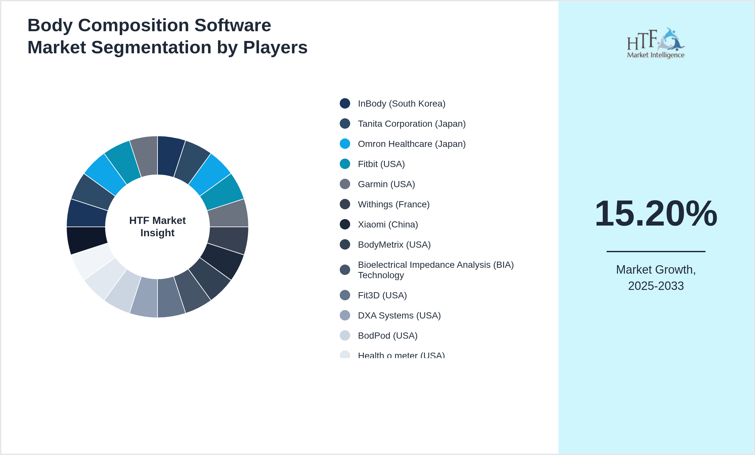
Task: Click the Market Growth, 2025-2033 caption
Action: 656,278
